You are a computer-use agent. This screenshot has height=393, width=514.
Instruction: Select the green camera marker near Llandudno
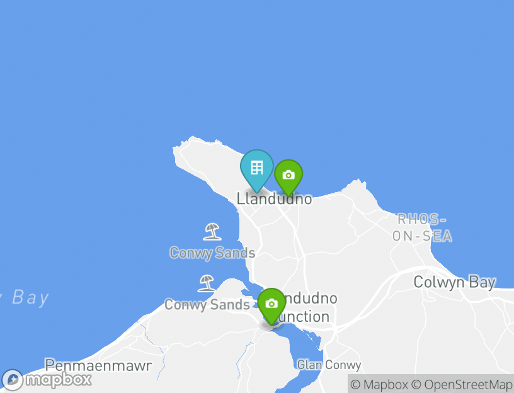click(288, 178)
